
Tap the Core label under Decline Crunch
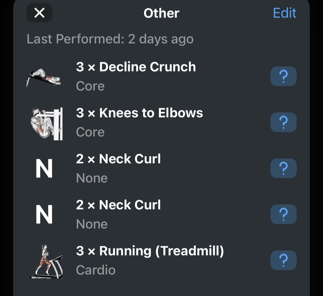pos(90,86)
